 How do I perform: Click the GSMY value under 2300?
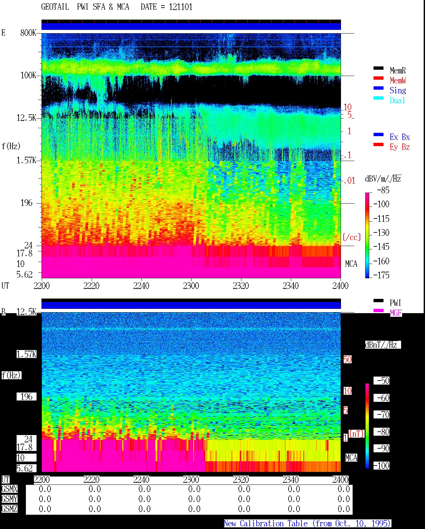pyautogui.click(x=194, y=499)
